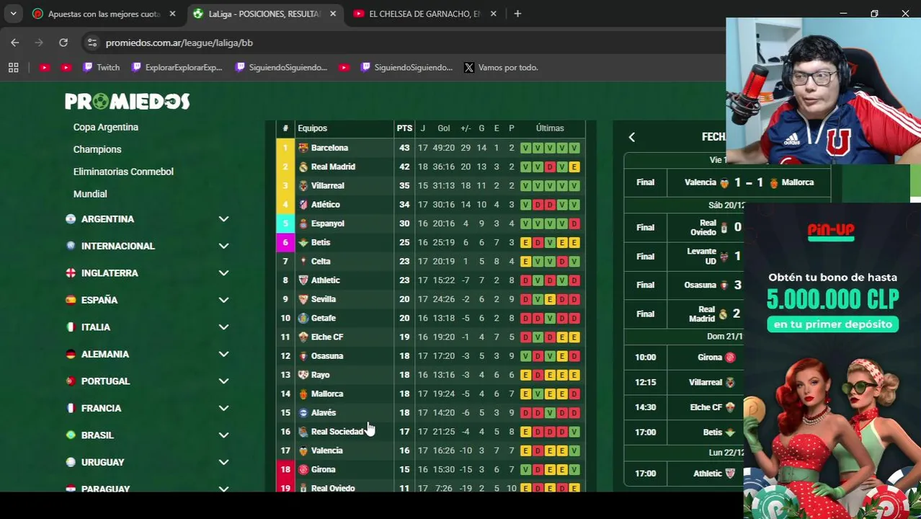This screenshot has width=921, height=519.
Task: Open Mundial in sidebar
Action: [90, 194]
